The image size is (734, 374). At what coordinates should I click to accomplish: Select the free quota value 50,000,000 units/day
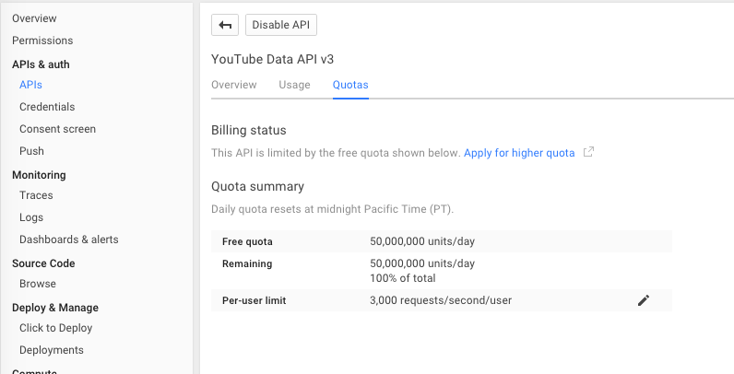pos(422,241)
